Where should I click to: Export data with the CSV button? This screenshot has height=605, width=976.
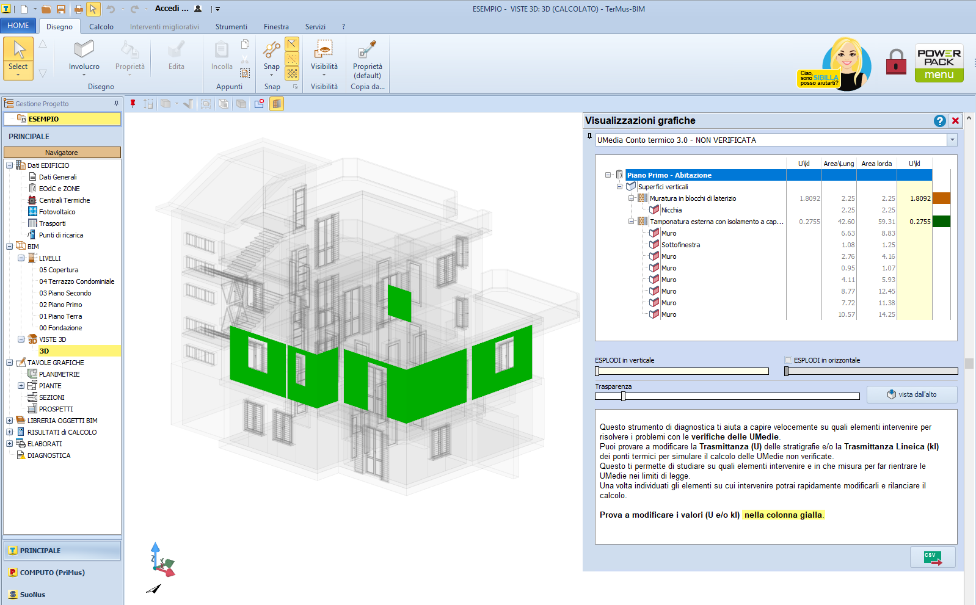(932, 557)
